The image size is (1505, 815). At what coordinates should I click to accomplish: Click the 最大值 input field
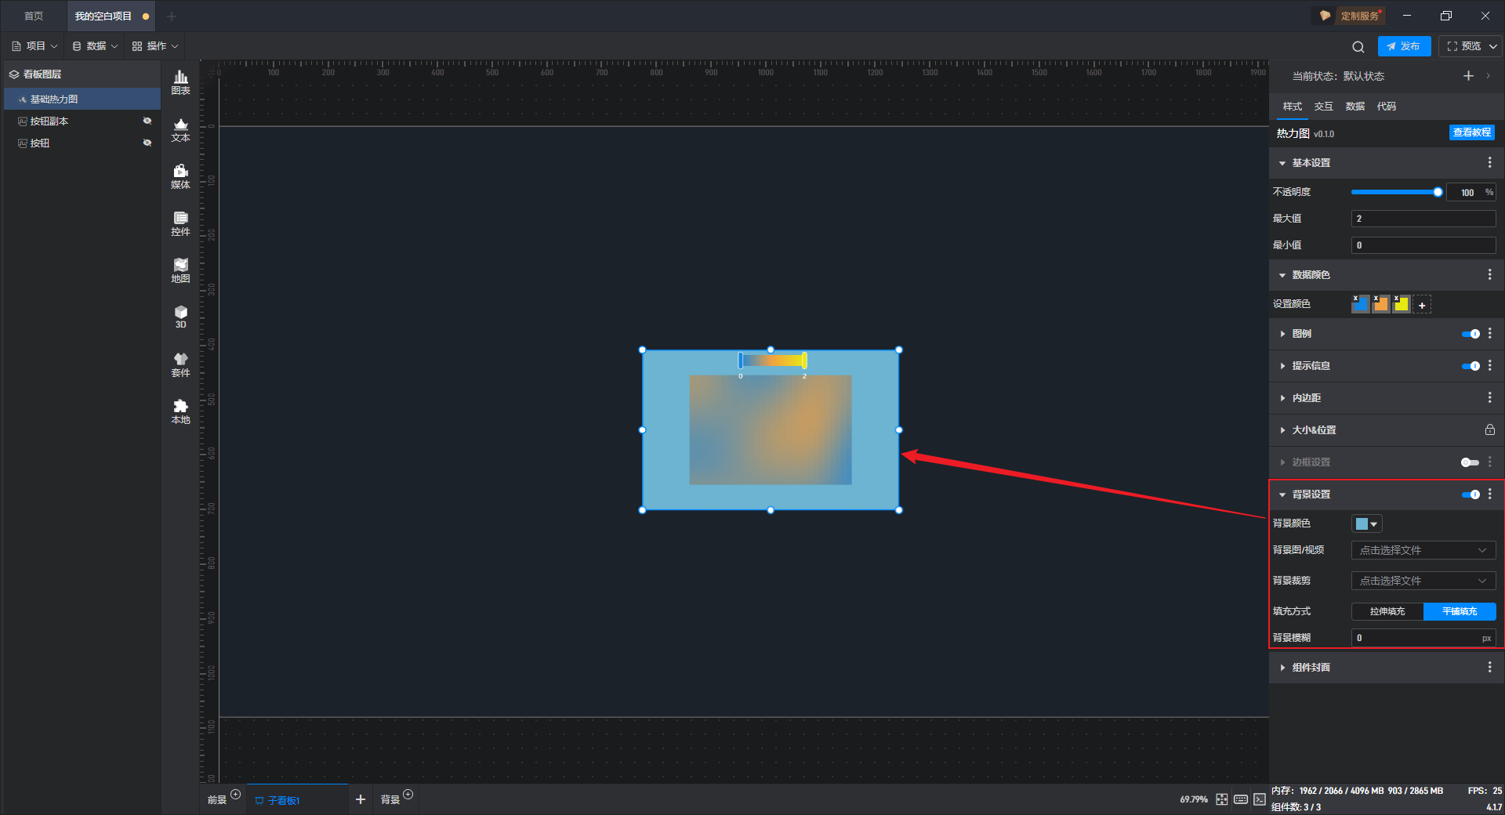click(1423, 219)
